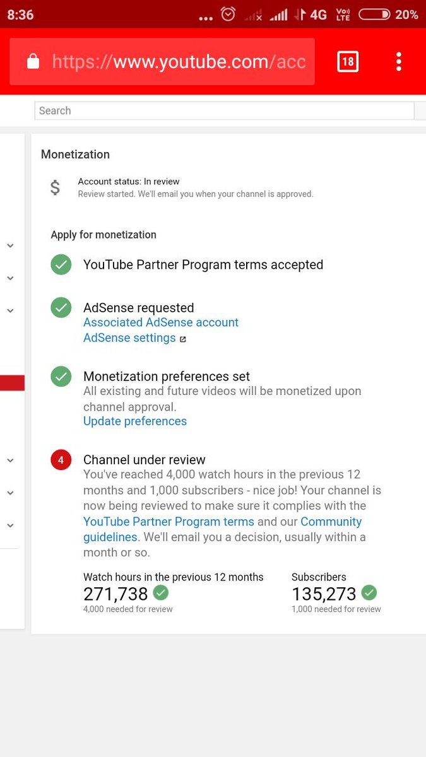Image resolution: width=426 pixels, height=757 pixels.
Task: Click the 271,738 watch hours value
Action: pos(115,594)
